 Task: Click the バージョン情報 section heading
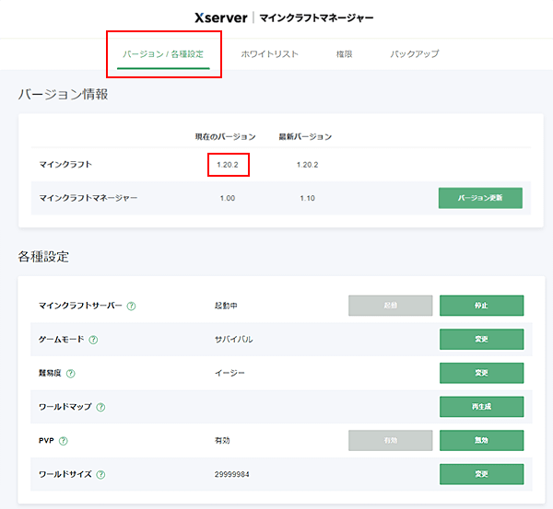(63, 95)
